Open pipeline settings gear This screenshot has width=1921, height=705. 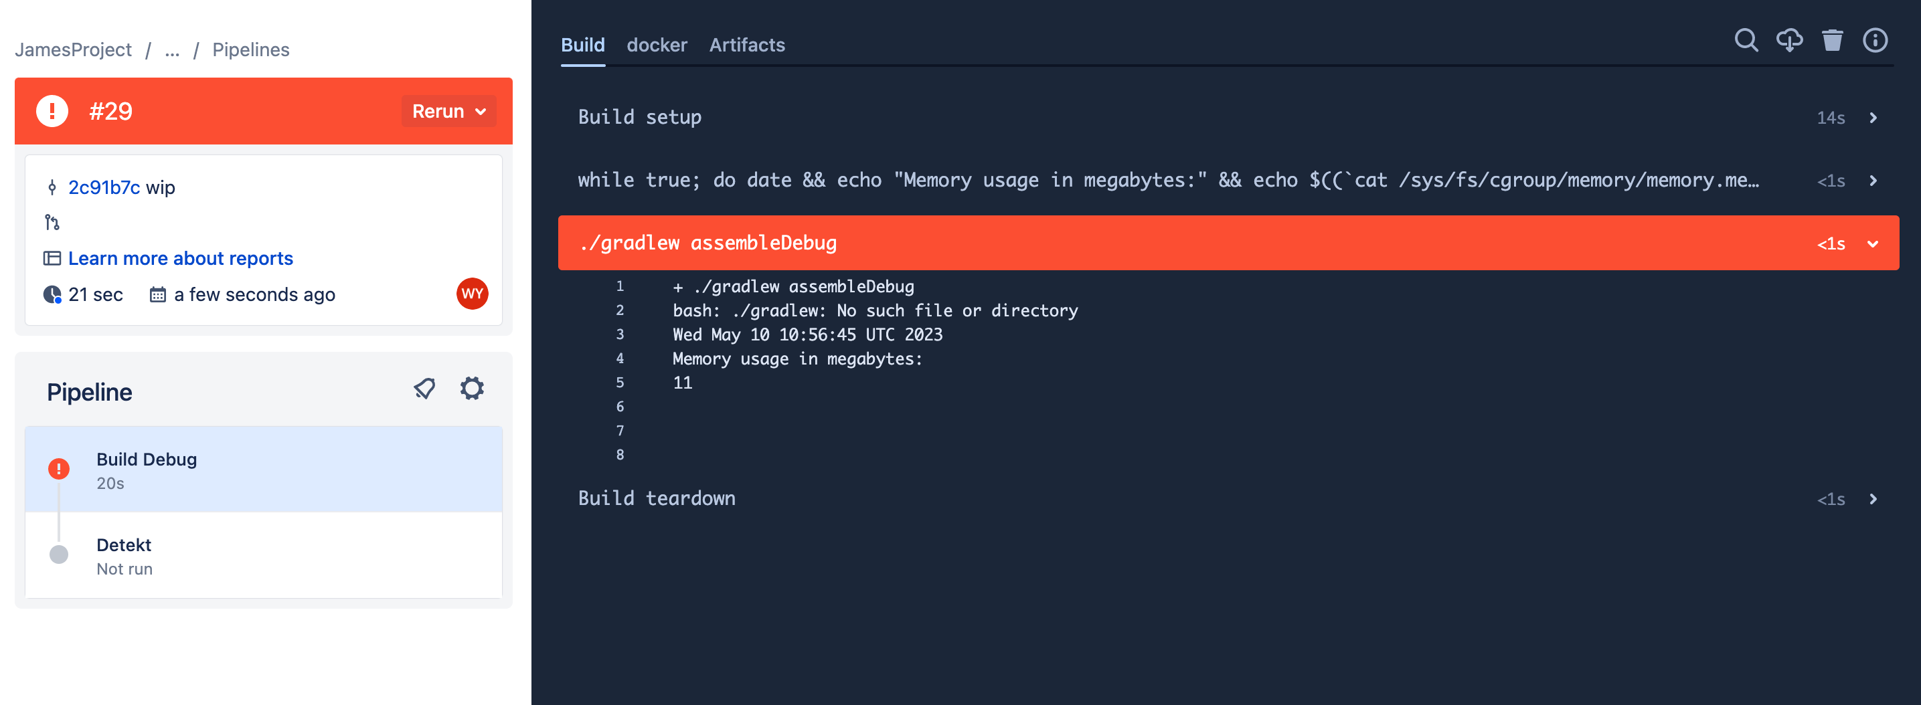[x=471, y=387]
